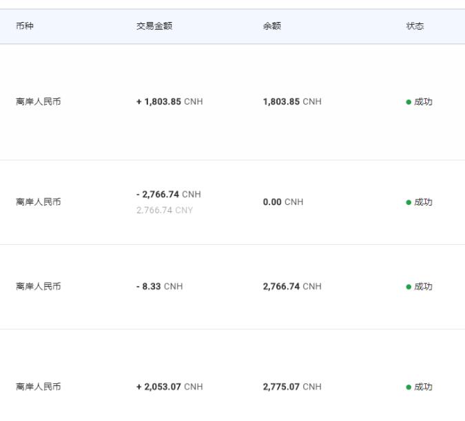The width and height of the screenshot is (465, 421).
Task: Click 成功 status in the -8.33 row
Action: (x=423, y=287)
